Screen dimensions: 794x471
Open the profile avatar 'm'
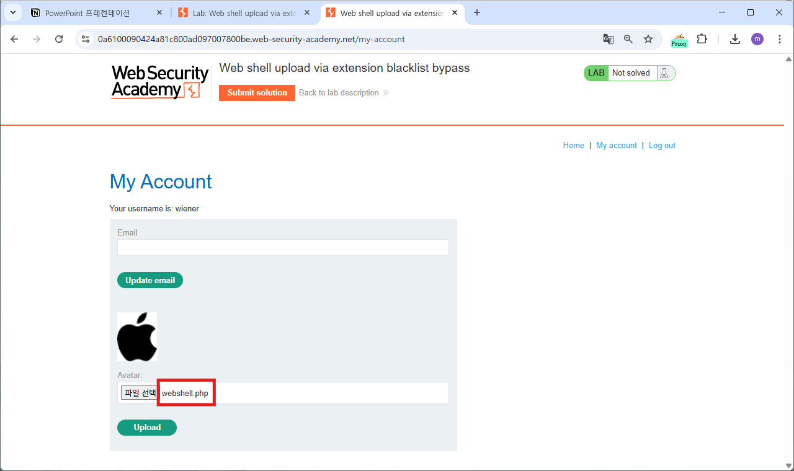coord(757,39)
